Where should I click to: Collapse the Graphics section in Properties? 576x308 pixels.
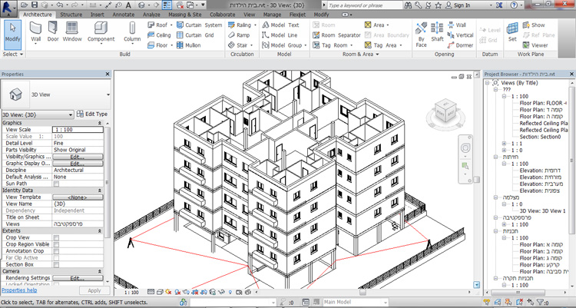tap(99, 123)
